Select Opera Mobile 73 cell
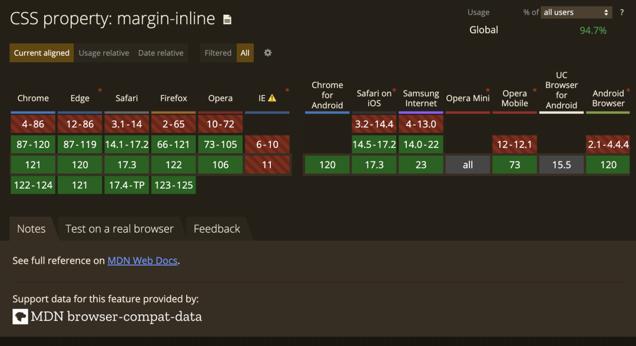 pyautogui.click(x=515, y=164)
